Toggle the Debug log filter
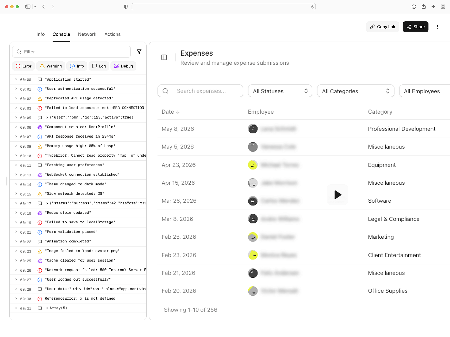450x337 pixels. [123, 66]
